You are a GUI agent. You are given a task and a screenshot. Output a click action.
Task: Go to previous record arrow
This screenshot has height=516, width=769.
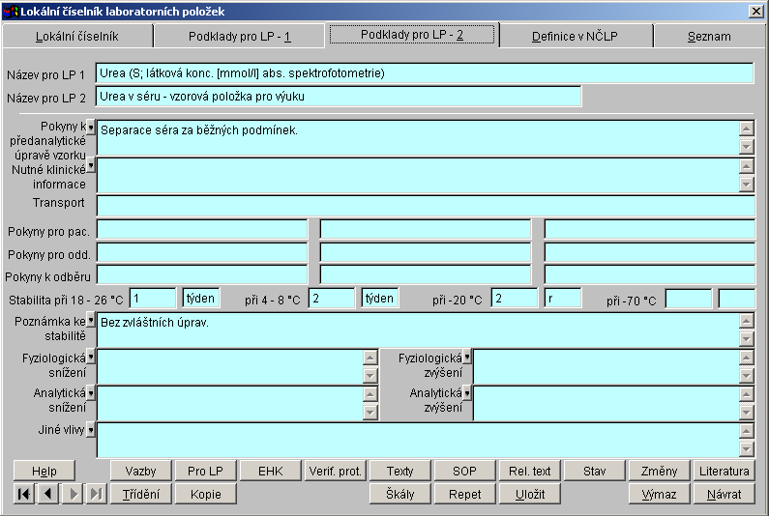pos(47,494)
